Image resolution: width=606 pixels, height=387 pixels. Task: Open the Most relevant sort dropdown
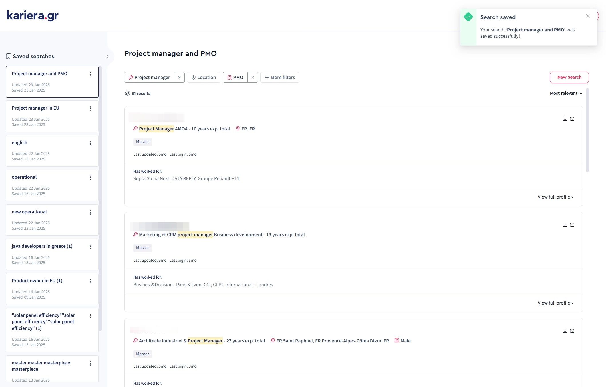[566, 93]
